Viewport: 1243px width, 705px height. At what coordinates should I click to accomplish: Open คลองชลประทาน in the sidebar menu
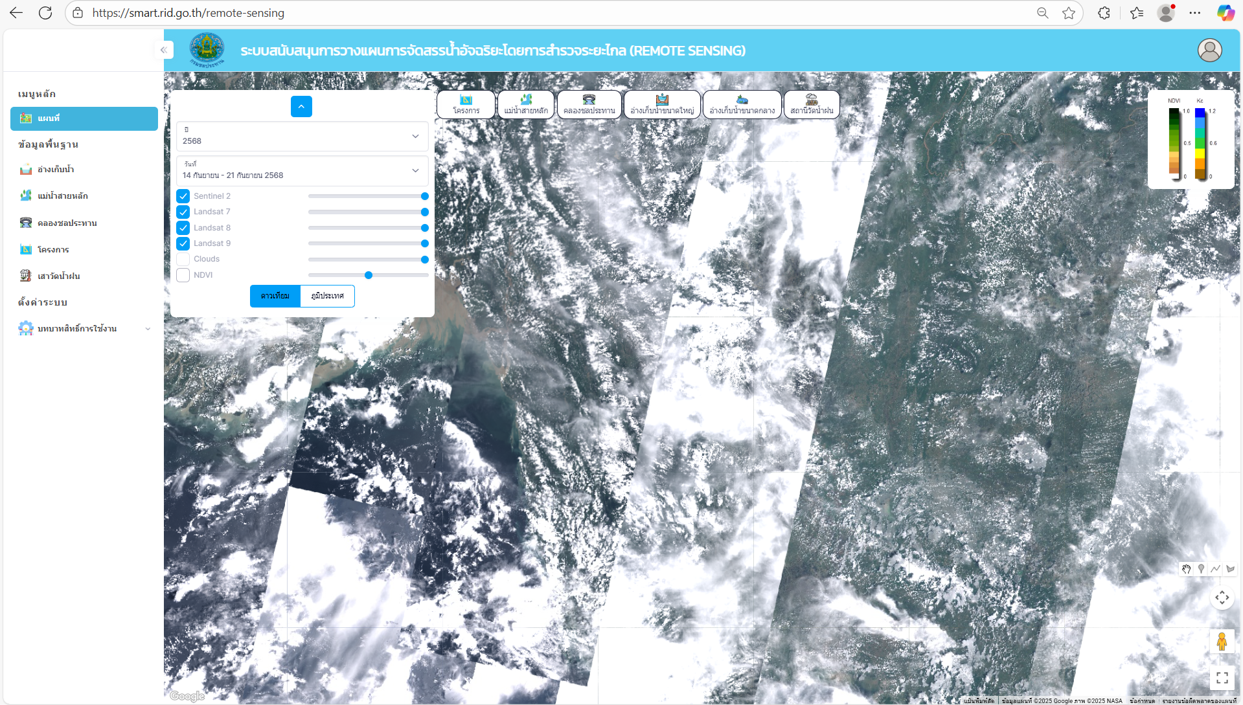point(67,223)
